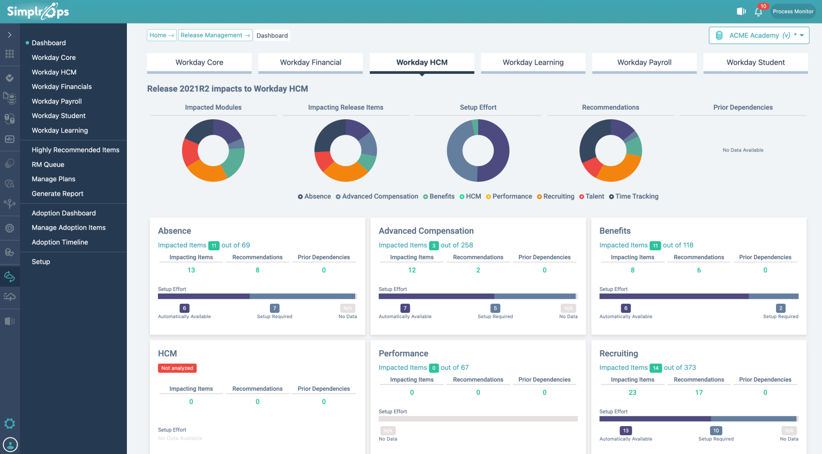Open Highly Recommended Items in the sidebar
This screenshot has height=454, width=822.
coord(76,150)
